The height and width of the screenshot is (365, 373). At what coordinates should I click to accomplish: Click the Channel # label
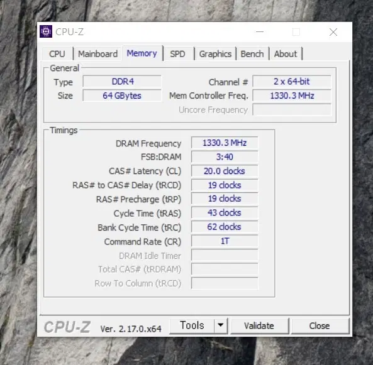point(228,82)
